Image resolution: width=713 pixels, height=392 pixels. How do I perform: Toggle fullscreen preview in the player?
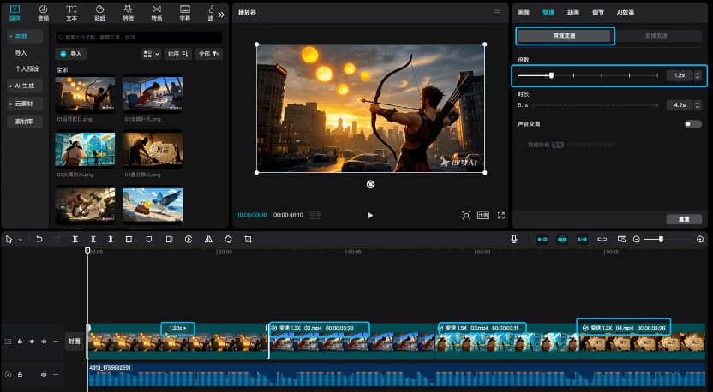(501, 216)
